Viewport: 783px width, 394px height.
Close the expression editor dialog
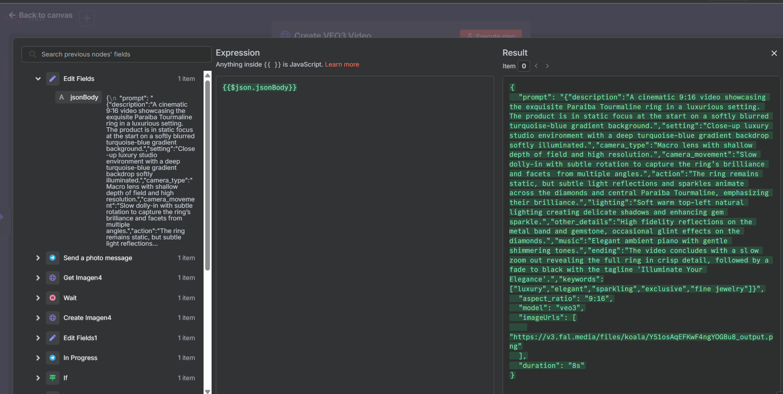(x=774, y=53)
